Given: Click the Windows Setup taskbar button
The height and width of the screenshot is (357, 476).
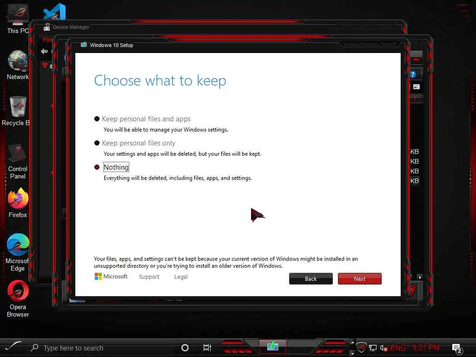Looking at the screenshot, I should (x=272, y=346).
